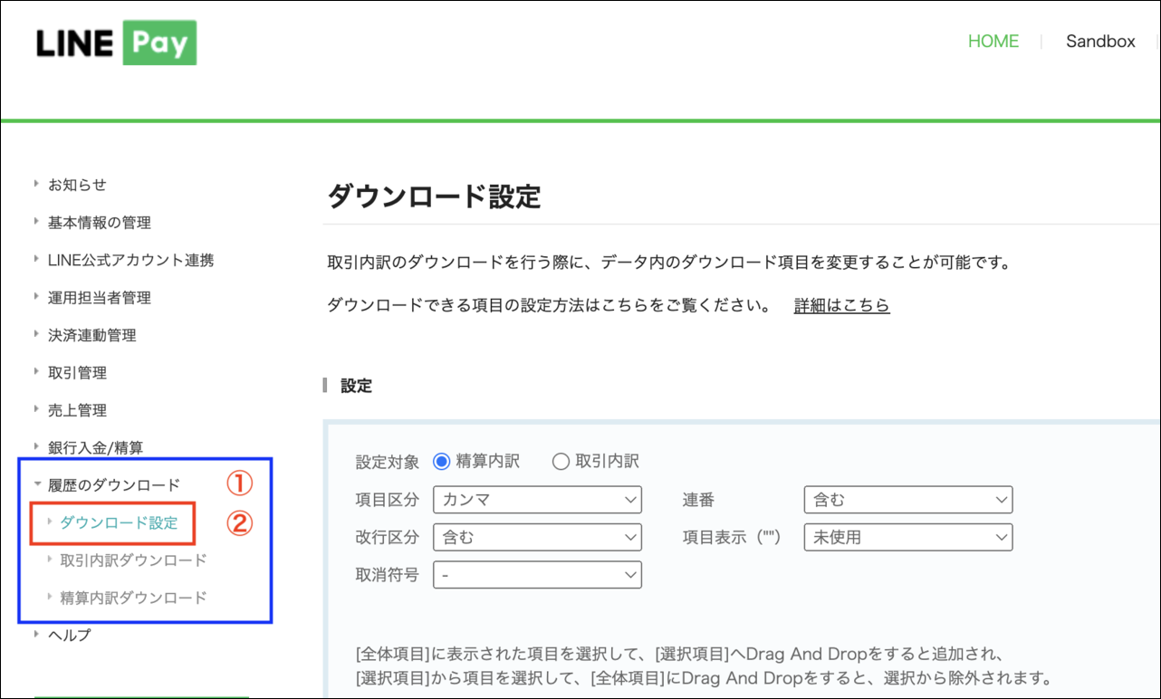Open the 連番 dropdown showing 含む
Screen dimensions: 1161x699
(x=908, y=500)
